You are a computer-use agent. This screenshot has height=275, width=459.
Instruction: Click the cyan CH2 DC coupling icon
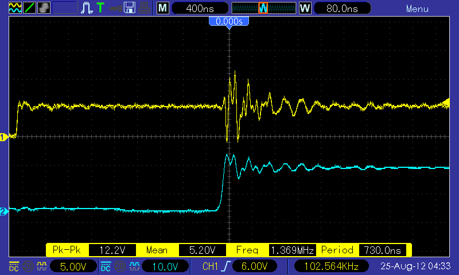(106, 266)
